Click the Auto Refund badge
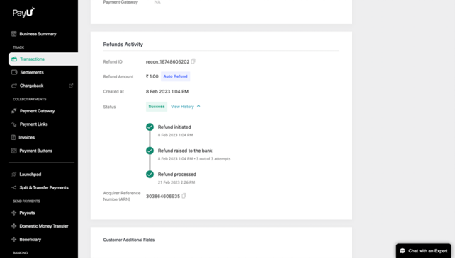Screen dimensions: 455x258 [175, 76]
